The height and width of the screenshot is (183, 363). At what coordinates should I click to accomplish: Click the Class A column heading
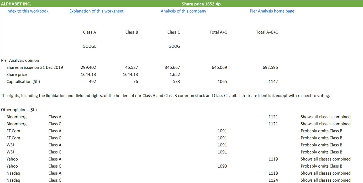coord(90,32)
